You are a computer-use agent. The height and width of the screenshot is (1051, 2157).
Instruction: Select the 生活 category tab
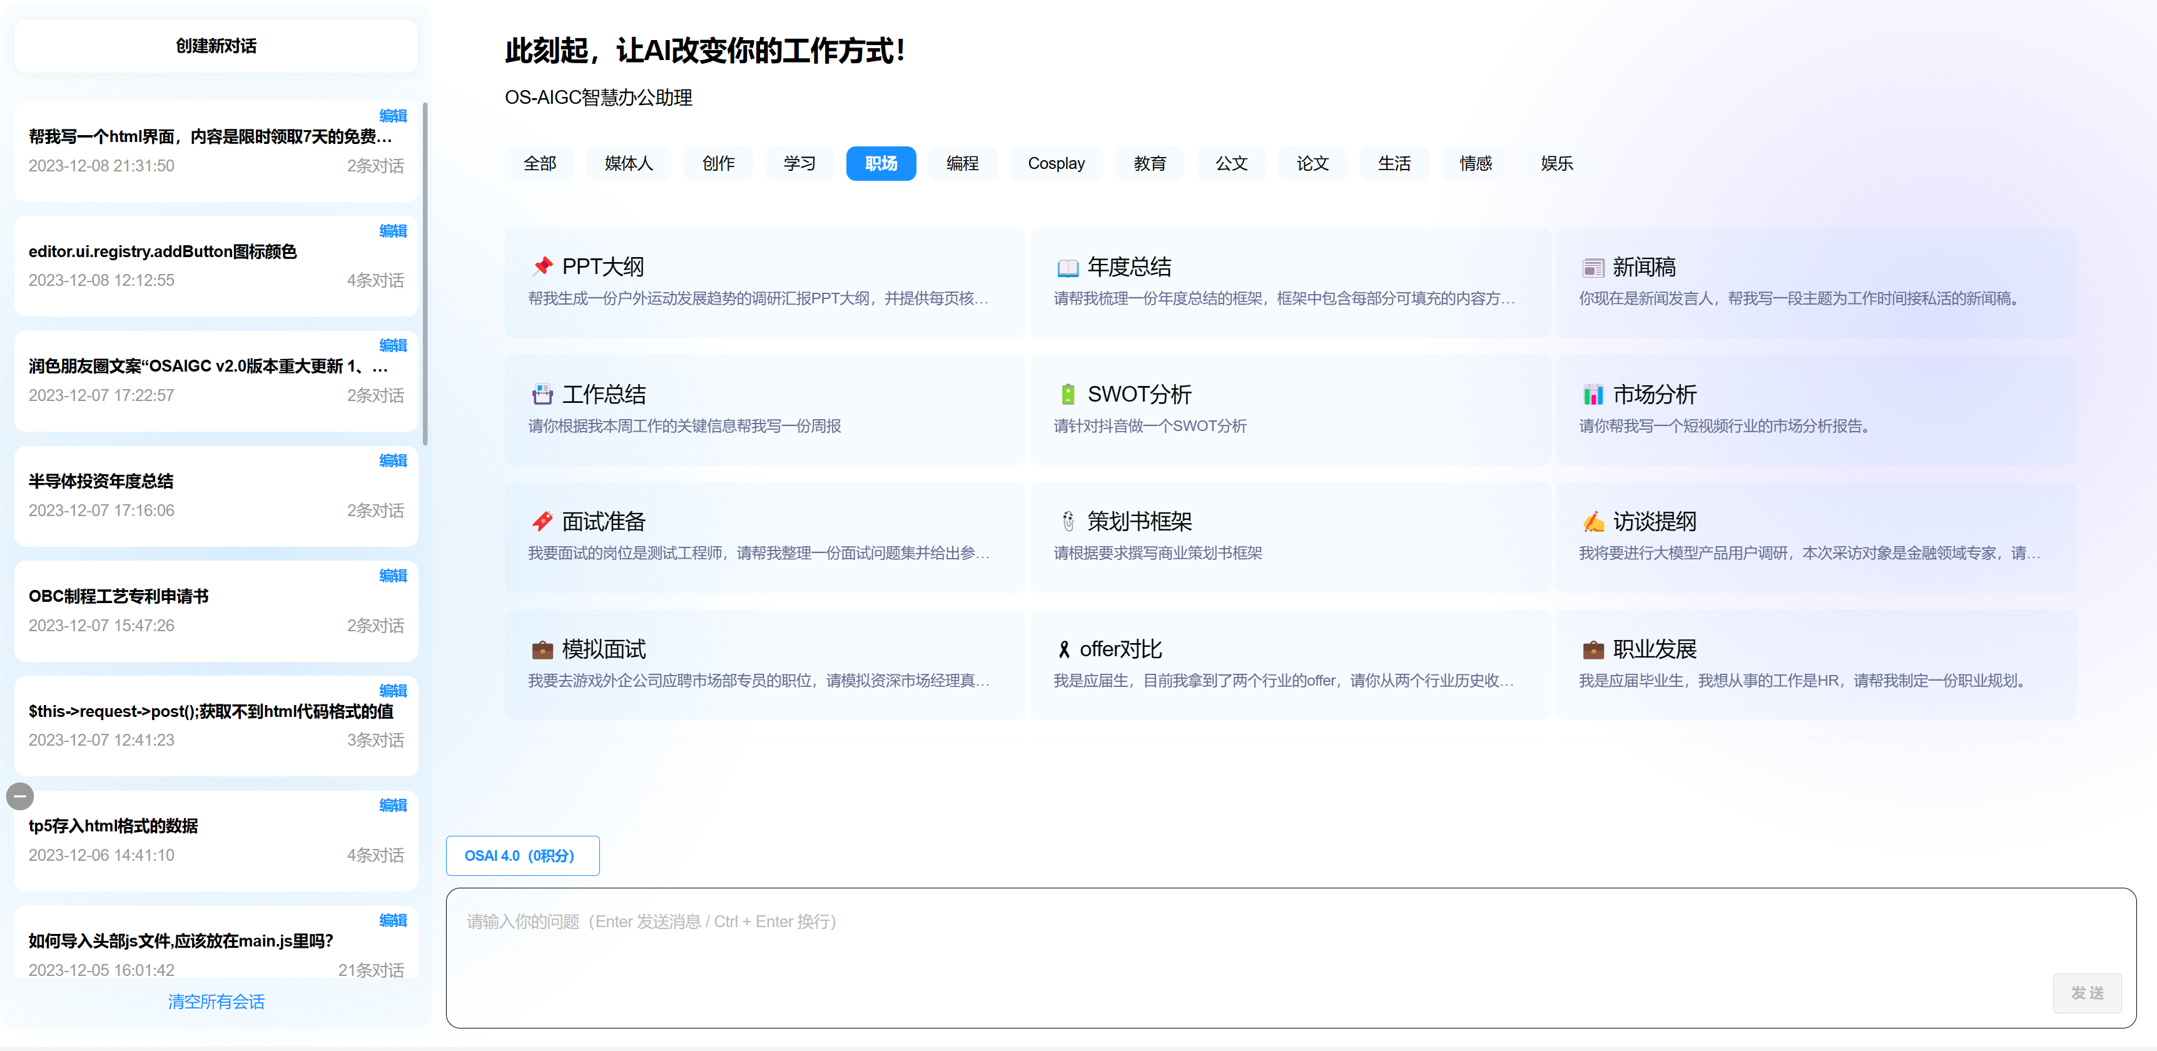[x=1394, y=163]
